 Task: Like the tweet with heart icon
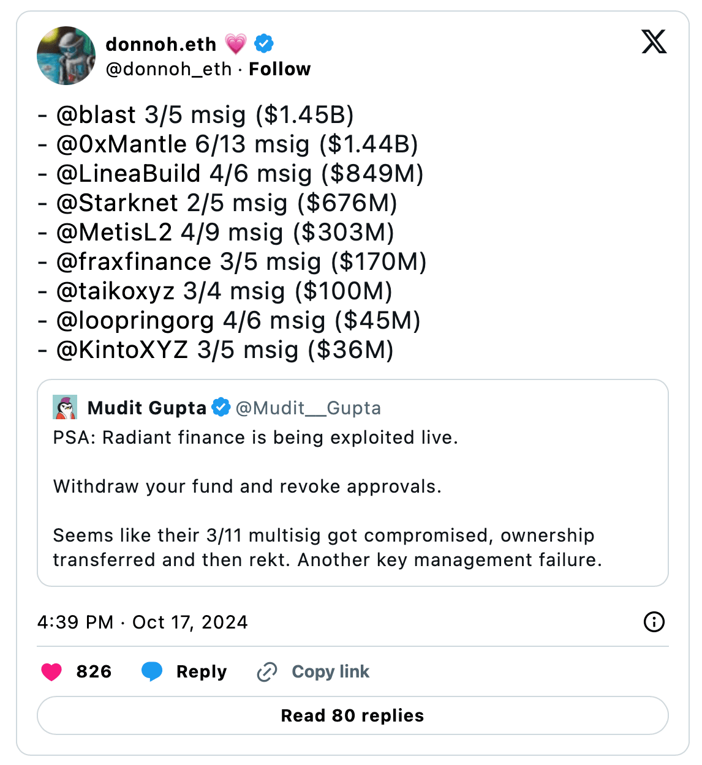pos(51,672)
